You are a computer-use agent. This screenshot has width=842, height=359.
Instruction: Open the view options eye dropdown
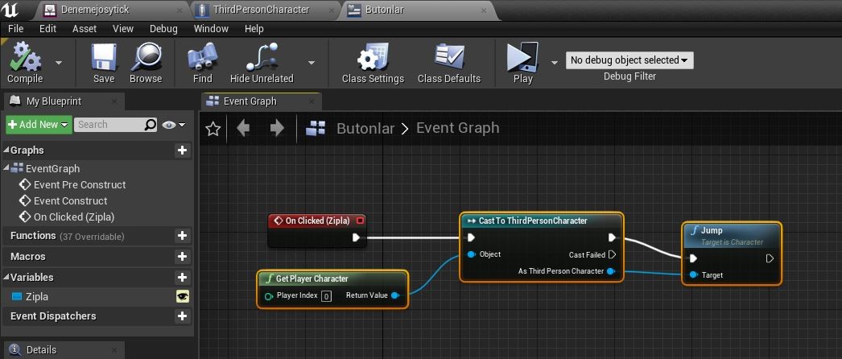(173, 125)
